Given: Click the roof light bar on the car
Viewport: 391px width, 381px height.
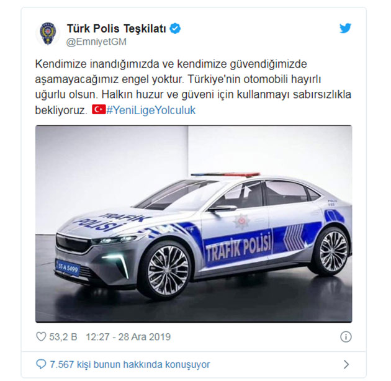Looking at the screenshot, I should (x=226, y=174).
